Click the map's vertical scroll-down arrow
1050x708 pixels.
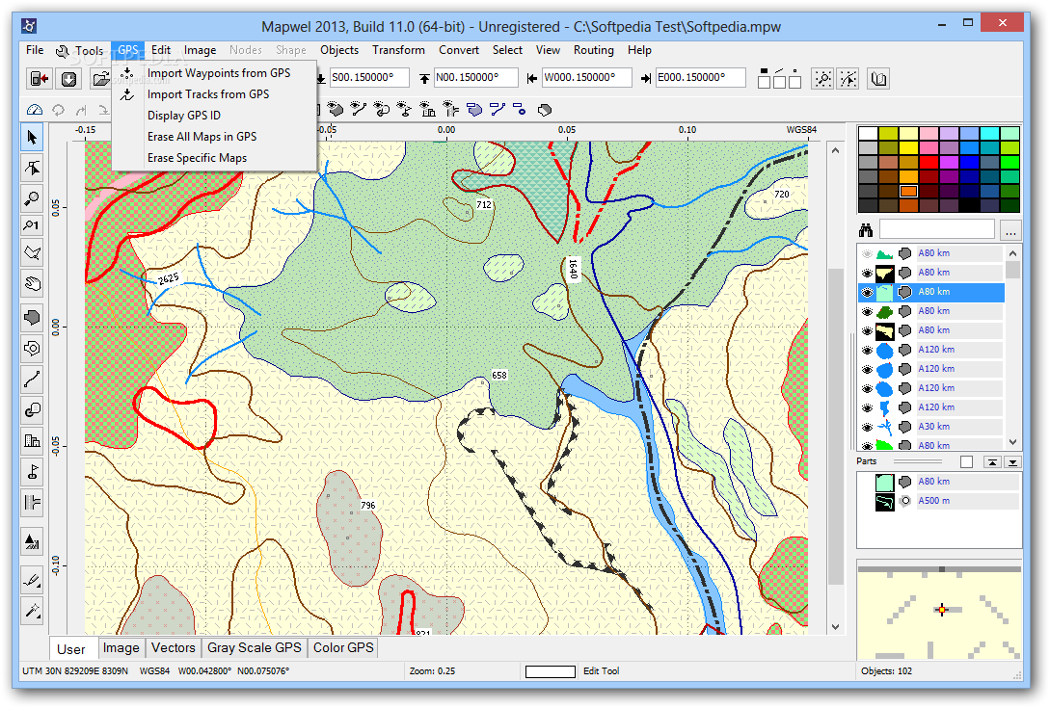(835, 627)
